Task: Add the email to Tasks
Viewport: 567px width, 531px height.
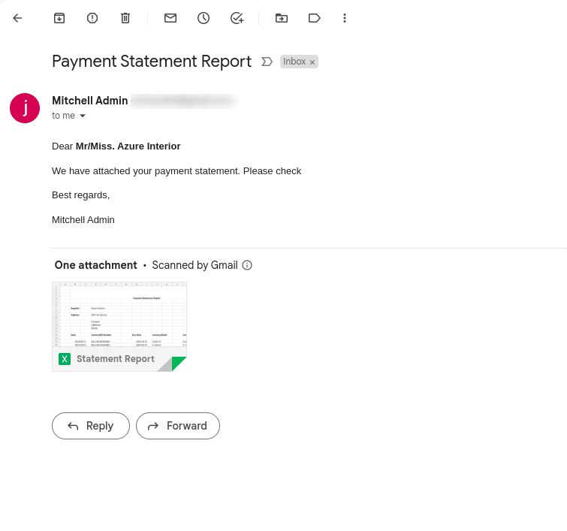Action: click(x=237, y=18)
